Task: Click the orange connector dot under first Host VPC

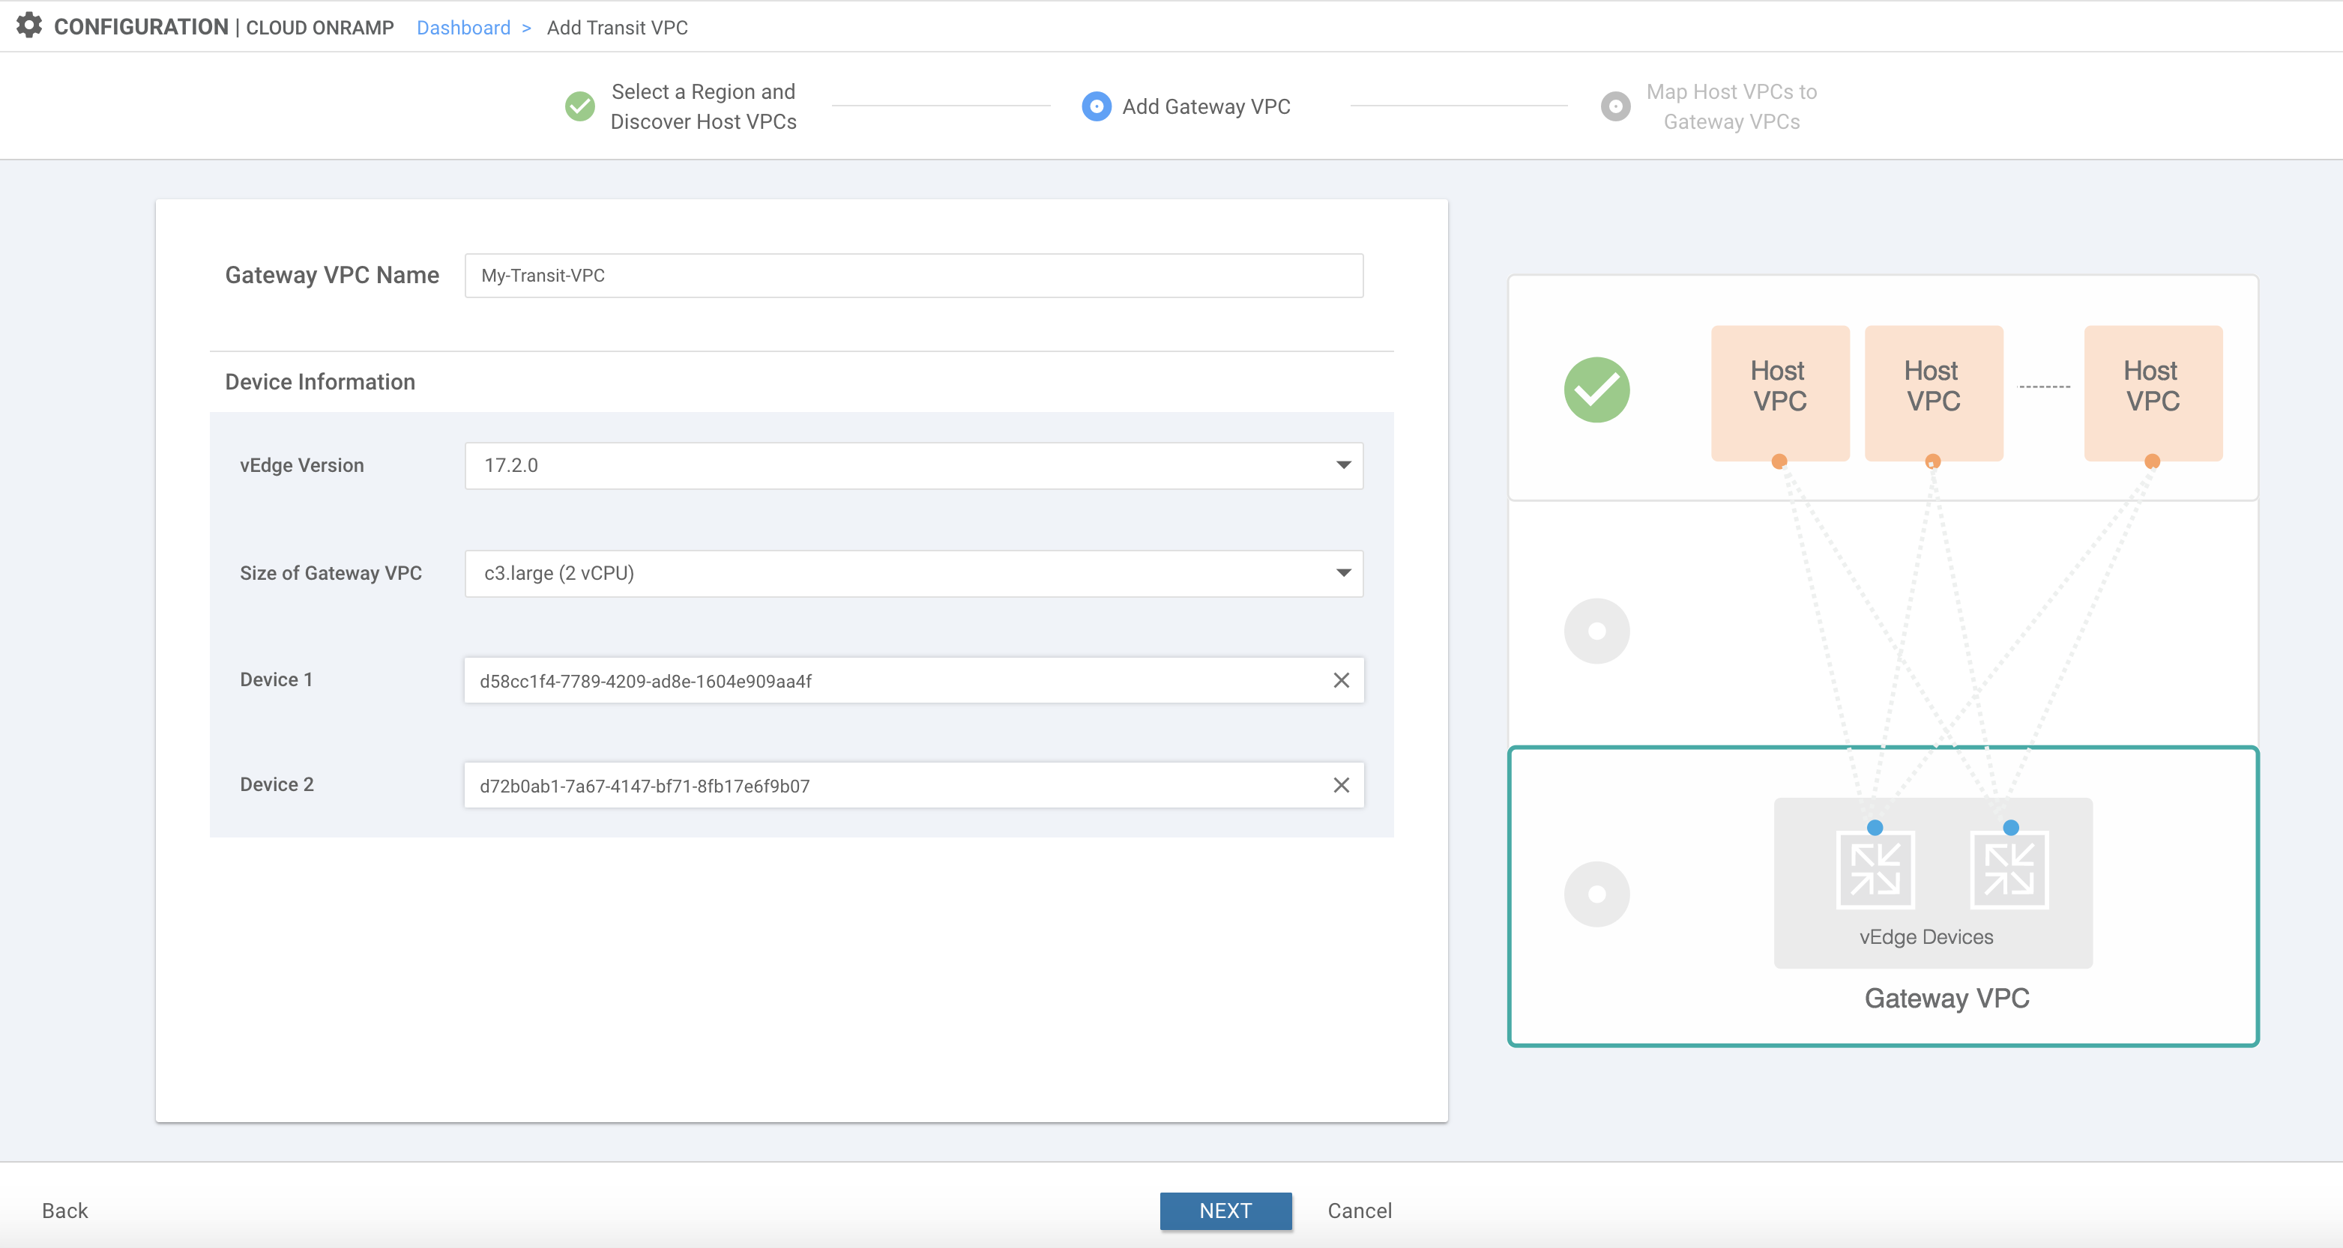Action: click(x=1779, y=461)
